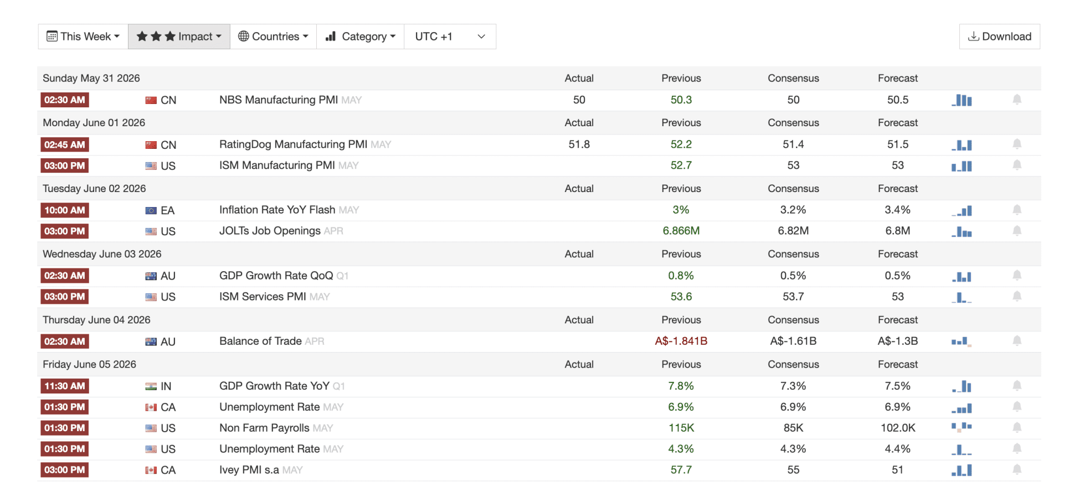Screen dimensions: 1069x497
Task: View the chart for JOLTs Job Openings
Action: pyautogui.click(x=962, y=231)
